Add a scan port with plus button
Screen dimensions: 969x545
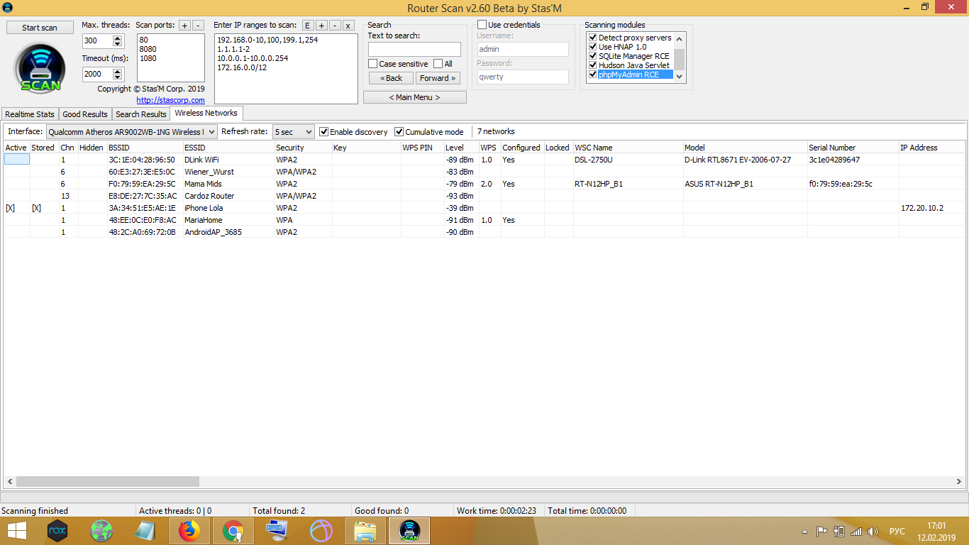[x=184, y=25]
